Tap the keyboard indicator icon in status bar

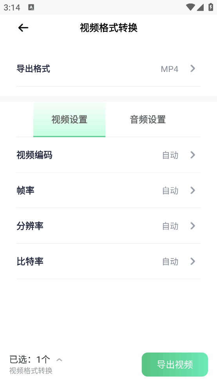pyautogui.click(x=31, y=7)
